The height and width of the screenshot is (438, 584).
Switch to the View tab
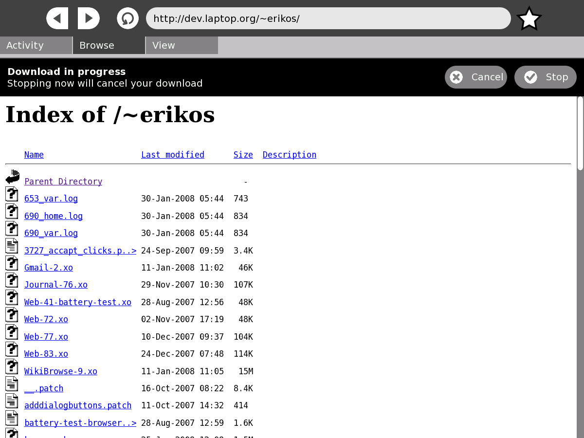pyautogui.click(x=182, y=45)
